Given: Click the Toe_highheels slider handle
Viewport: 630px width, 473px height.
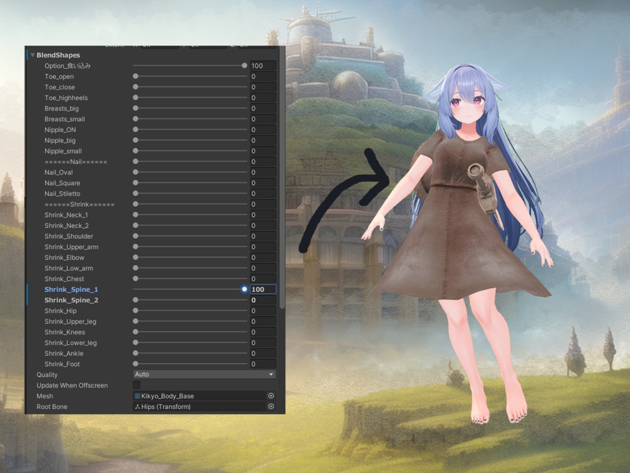Looking at the screenshot, I should (135, 97).
